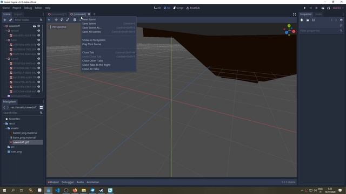Image resolution: width=346 pixels, height=194 pixels.
Task: Open the Scene dock options menu
Action: [x=43, y=15]
